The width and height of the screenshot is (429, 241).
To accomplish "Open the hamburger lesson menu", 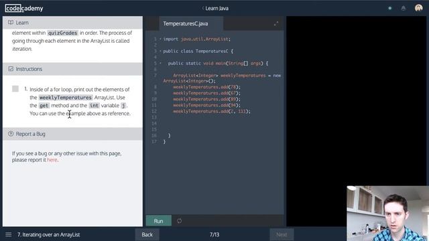I will (x=9, y=234).
